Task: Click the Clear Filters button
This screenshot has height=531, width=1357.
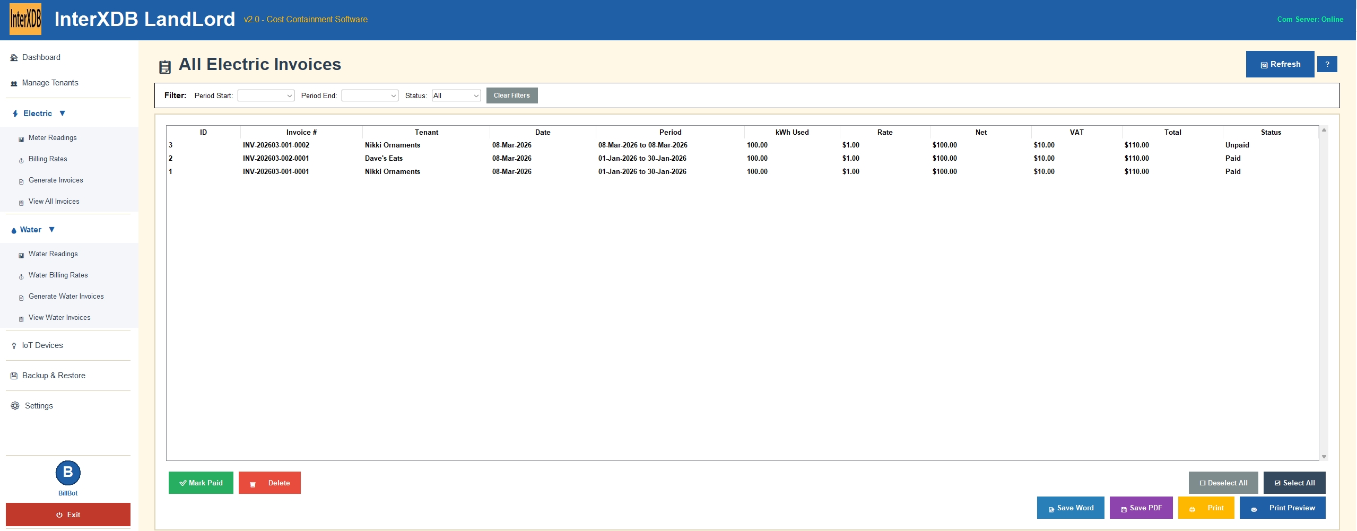Action: coord(512,95)
